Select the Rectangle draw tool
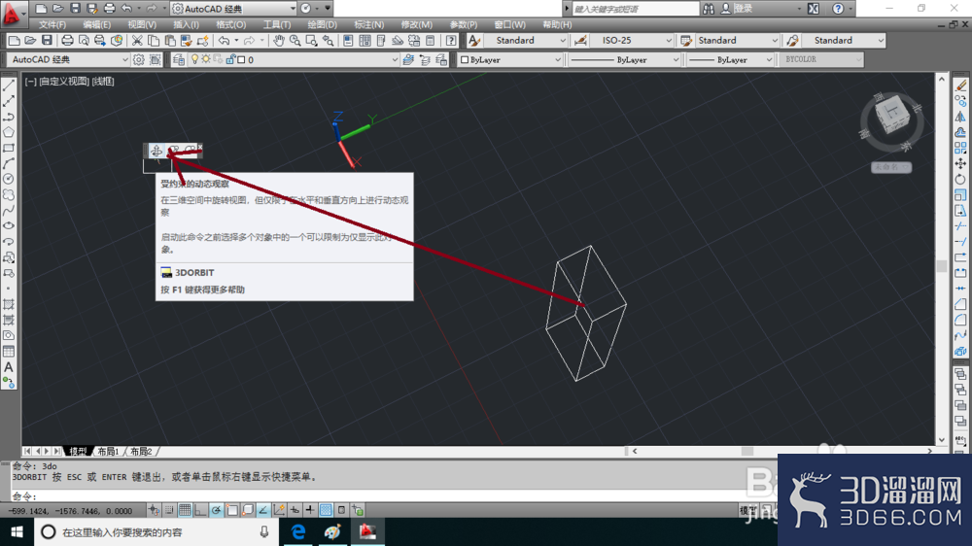This screenshot has width=972, height=546. (9, 148)
